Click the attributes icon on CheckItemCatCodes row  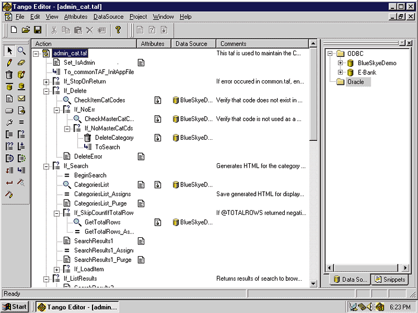coord(158,100)
